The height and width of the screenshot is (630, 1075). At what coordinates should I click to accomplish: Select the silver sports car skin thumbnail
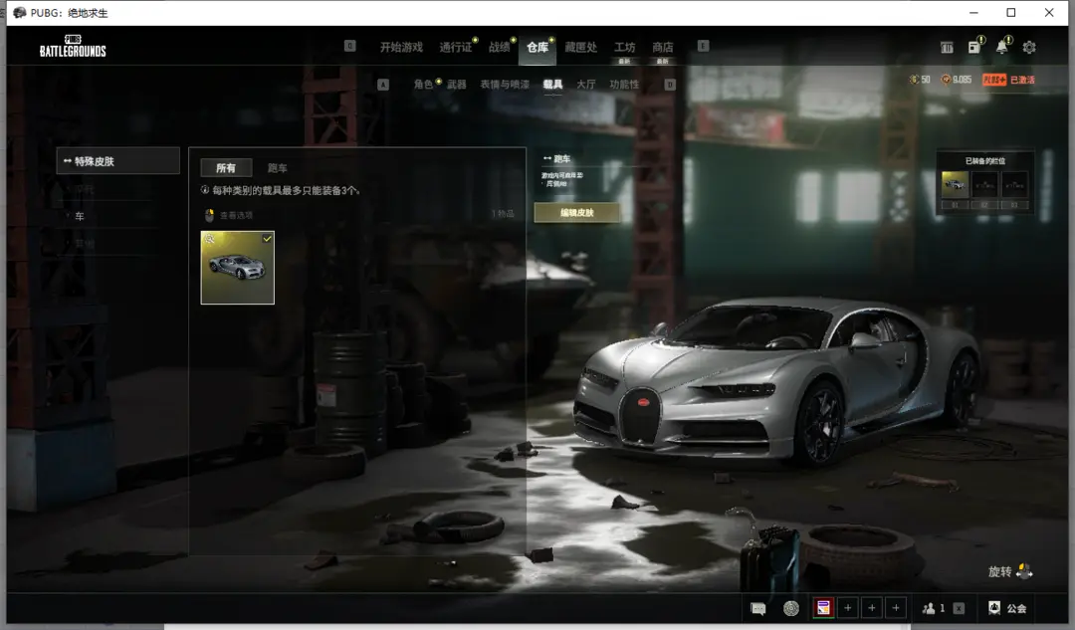(x=237, y=268)
